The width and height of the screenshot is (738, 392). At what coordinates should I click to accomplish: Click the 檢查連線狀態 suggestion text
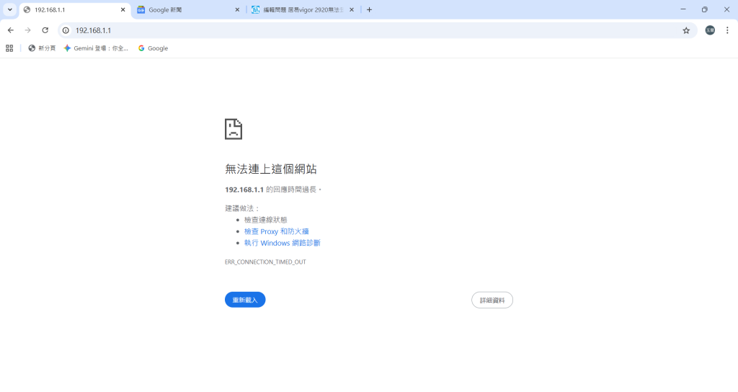265,220
